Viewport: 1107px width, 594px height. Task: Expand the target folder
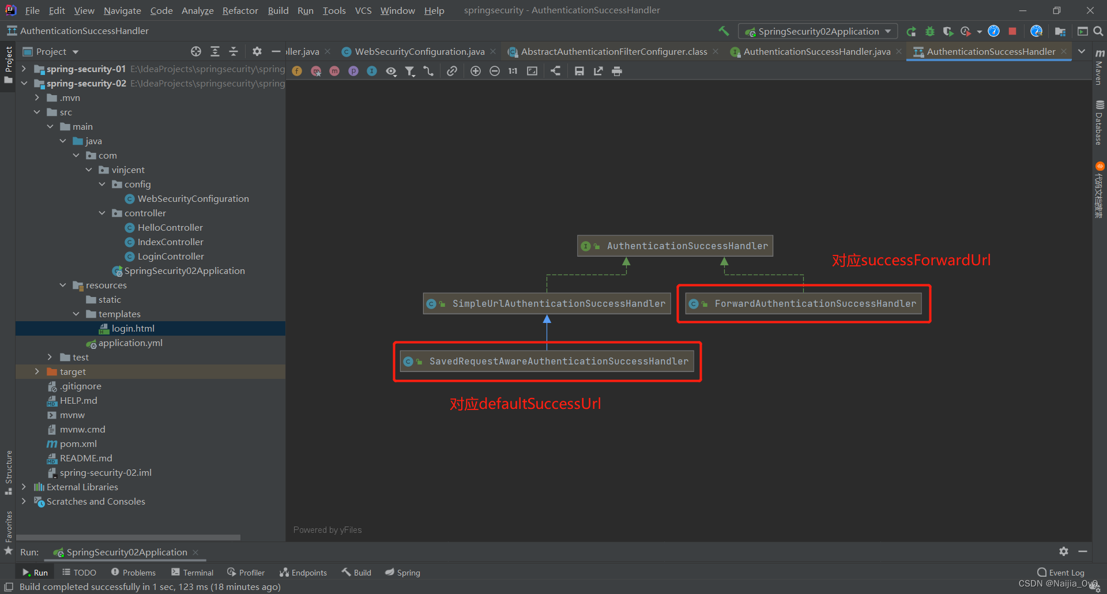pos(37,371)
